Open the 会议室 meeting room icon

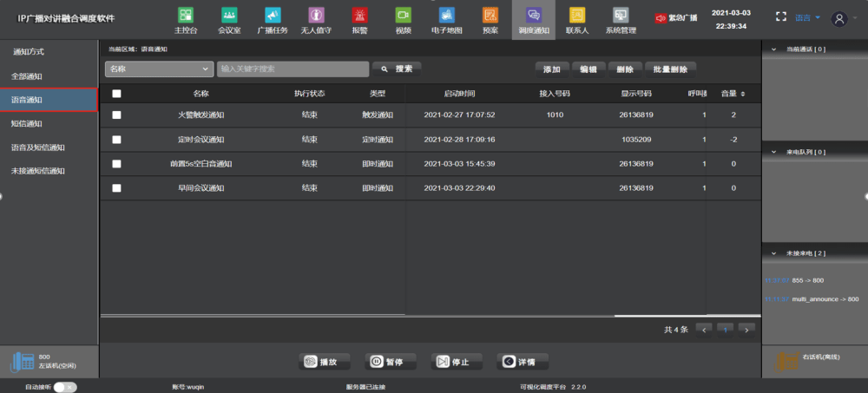(x=229, y=15)
